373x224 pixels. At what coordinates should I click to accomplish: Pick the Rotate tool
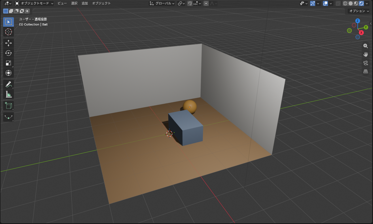click(9, 53)
